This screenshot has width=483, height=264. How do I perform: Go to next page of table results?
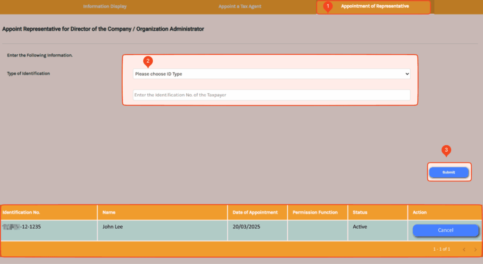(475, 249)
